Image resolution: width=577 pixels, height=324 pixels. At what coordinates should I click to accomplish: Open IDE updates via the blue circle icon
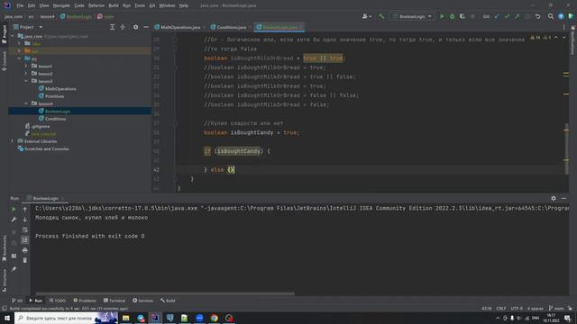(561, 16)
